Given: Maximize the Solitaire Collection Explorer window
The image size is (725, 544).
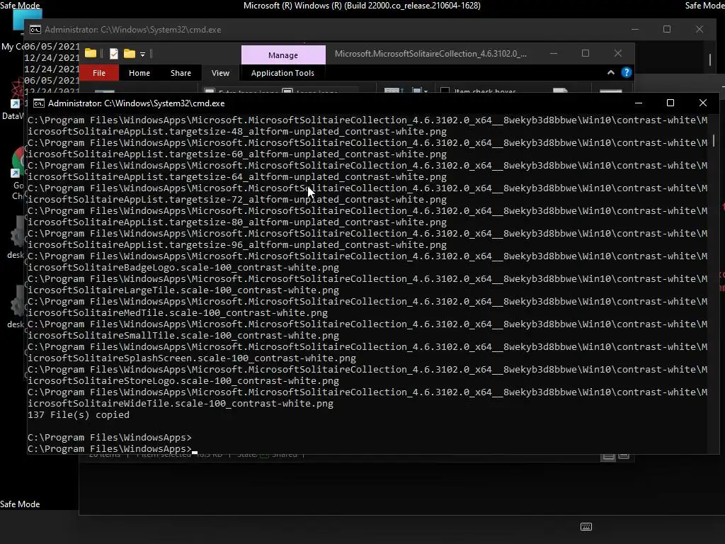Looking at the screenshot, I should click(586, 54).
